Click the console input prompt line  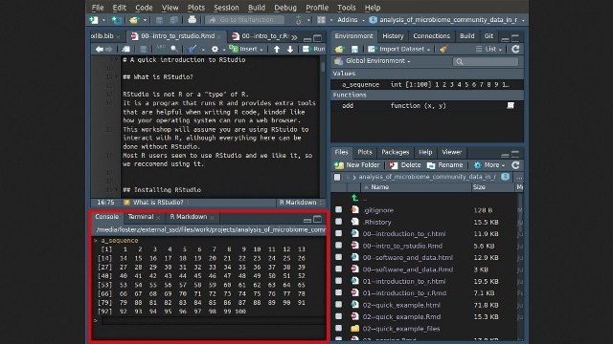tap(213, 321)
